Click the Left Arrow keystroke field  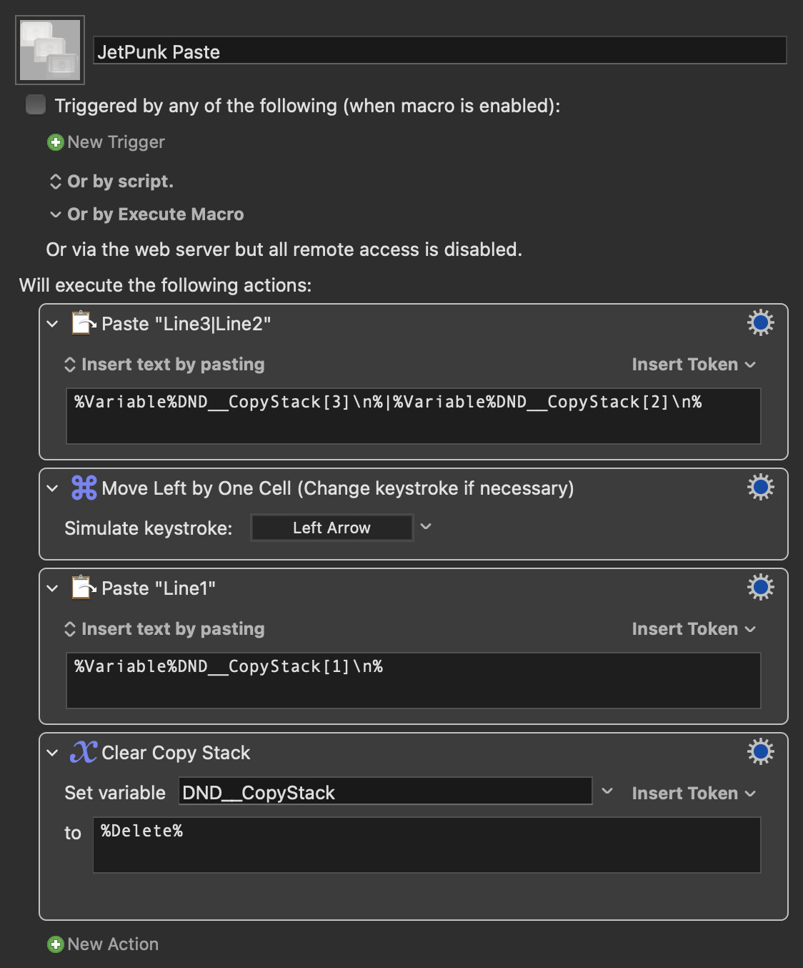[331, 528]
